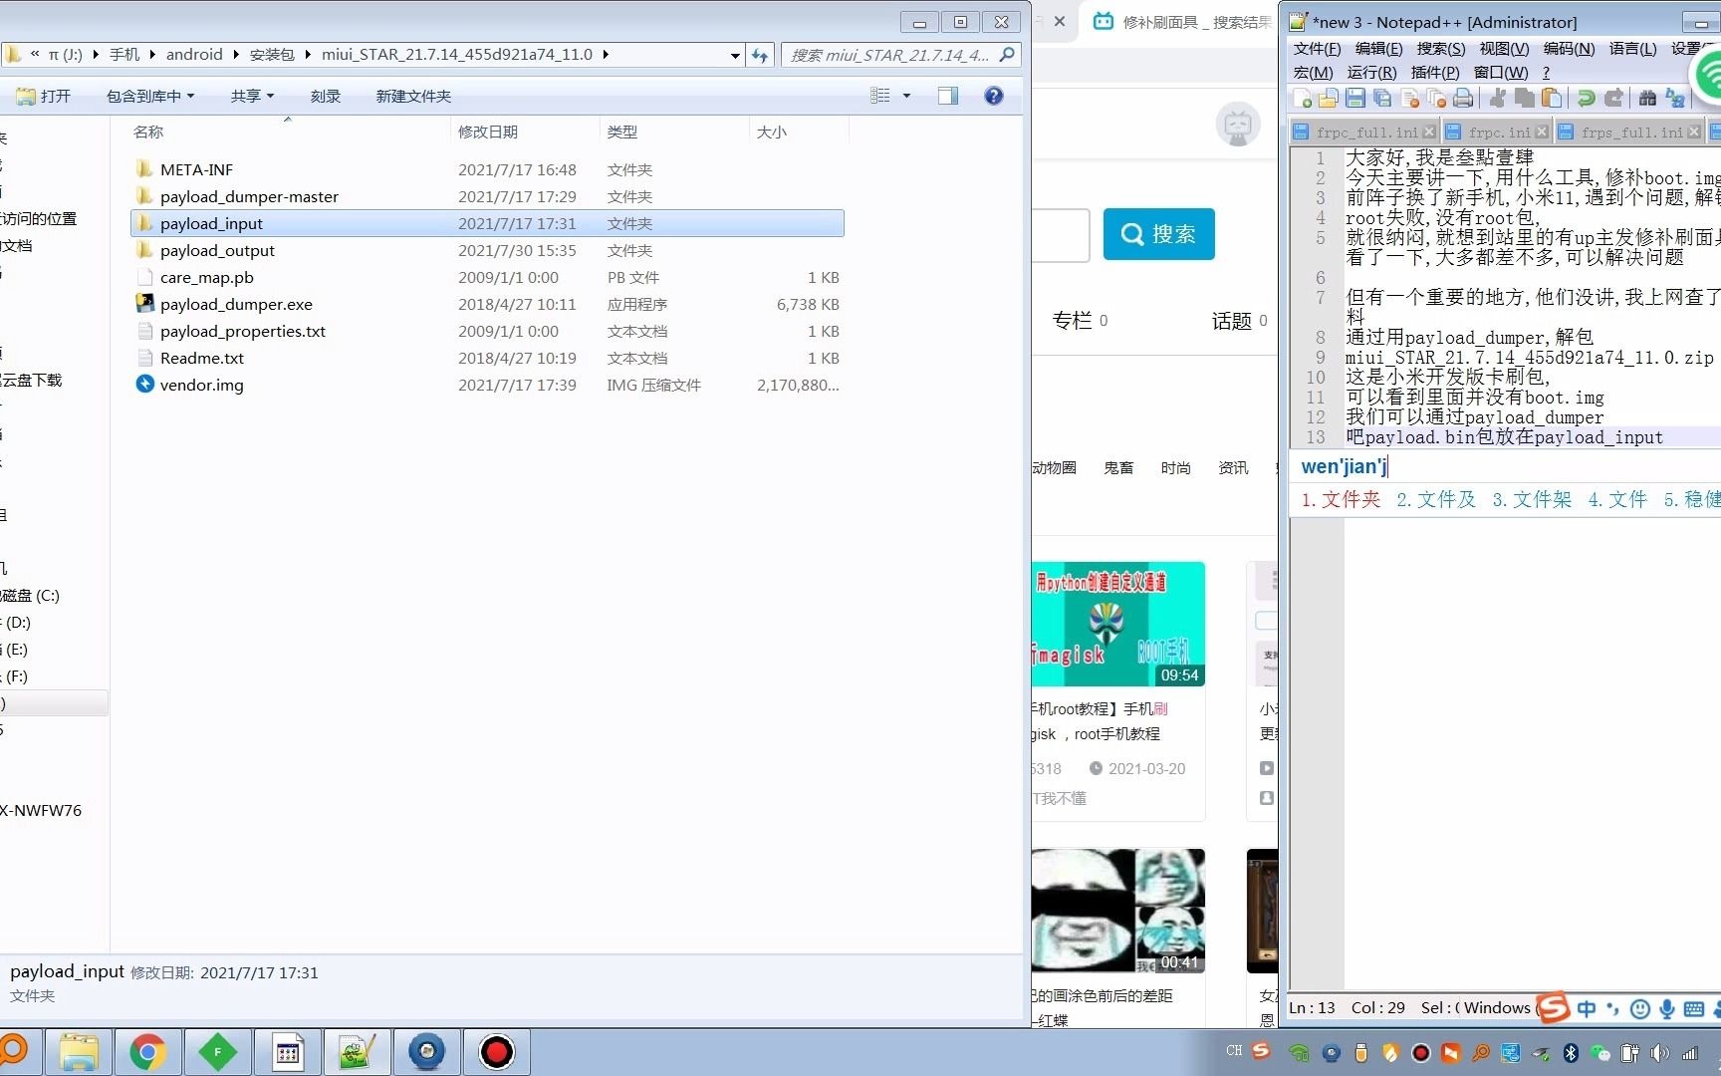The height and width of the screenshot is (1076, 1721).
Task: Click the 话题 tab in the browser
Action: pyautogui.click(x=1239, y=320)
